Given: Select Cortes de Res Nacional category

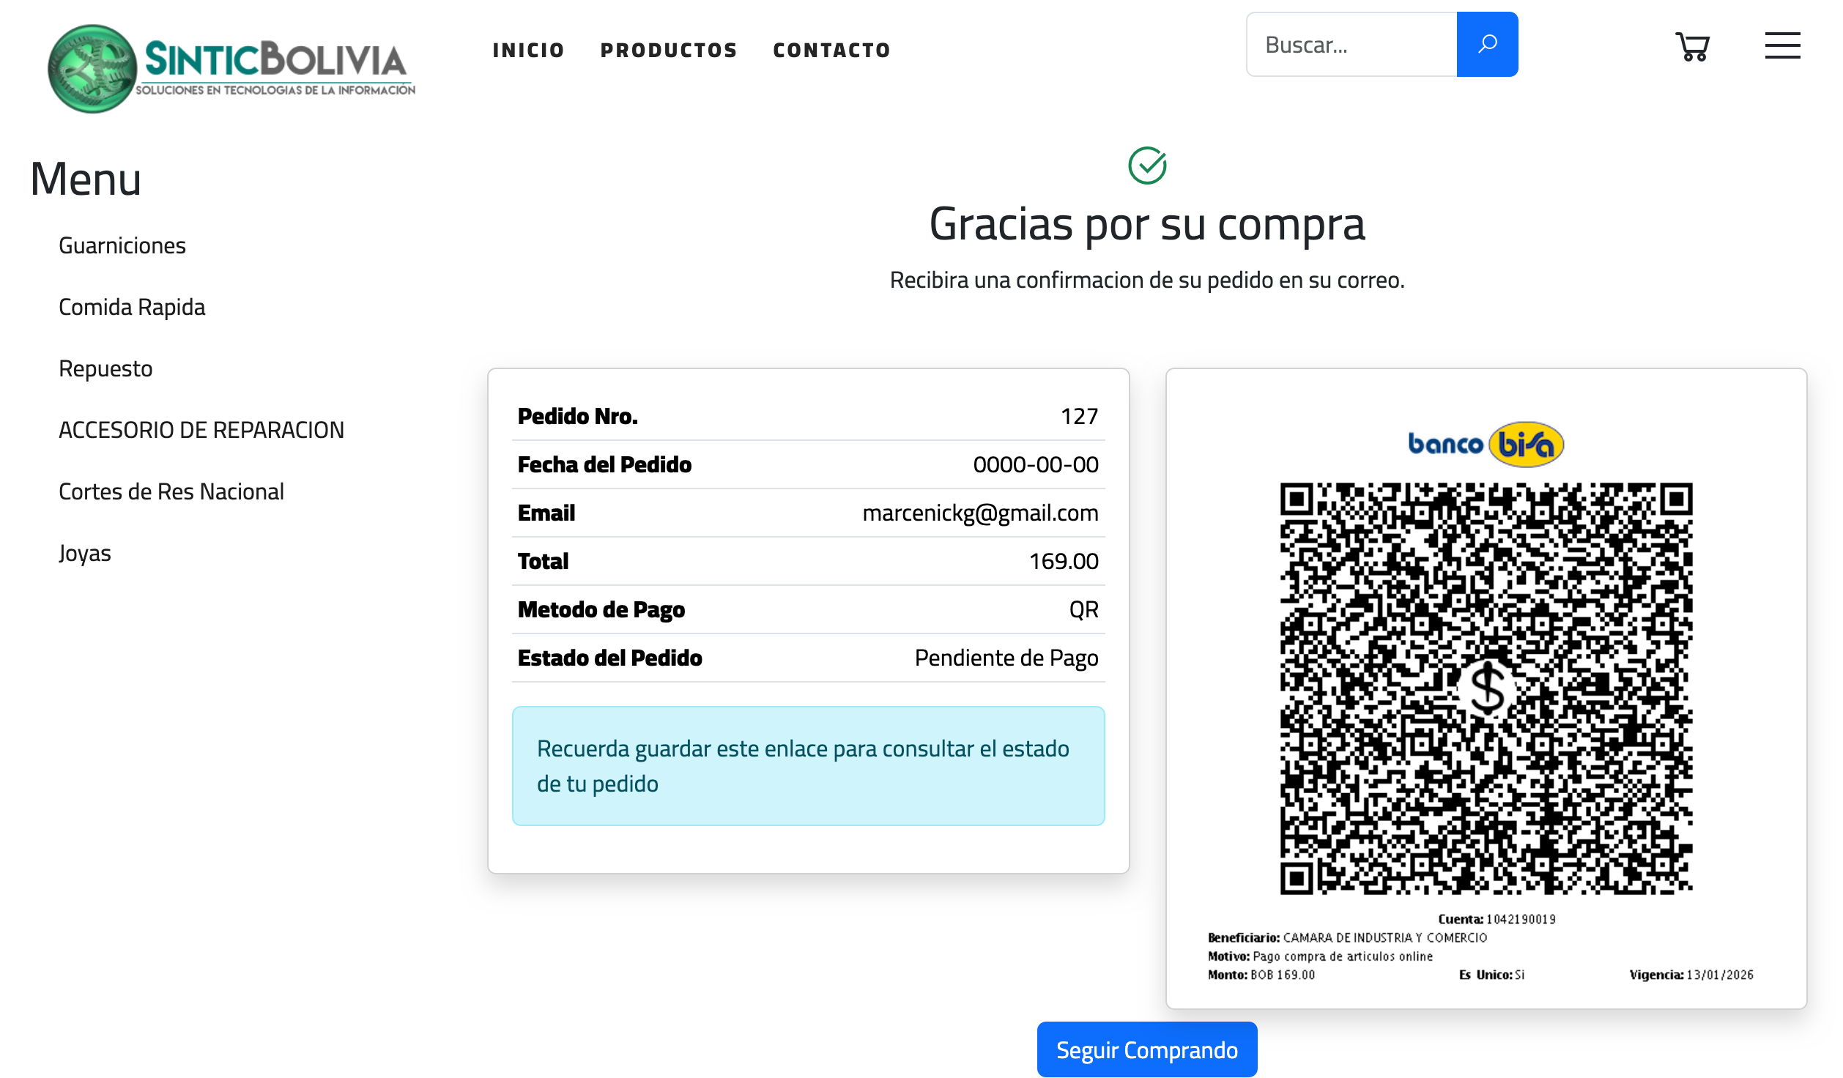Looking at the screenshot, I should pyautogui.click(x=171, y=491).
